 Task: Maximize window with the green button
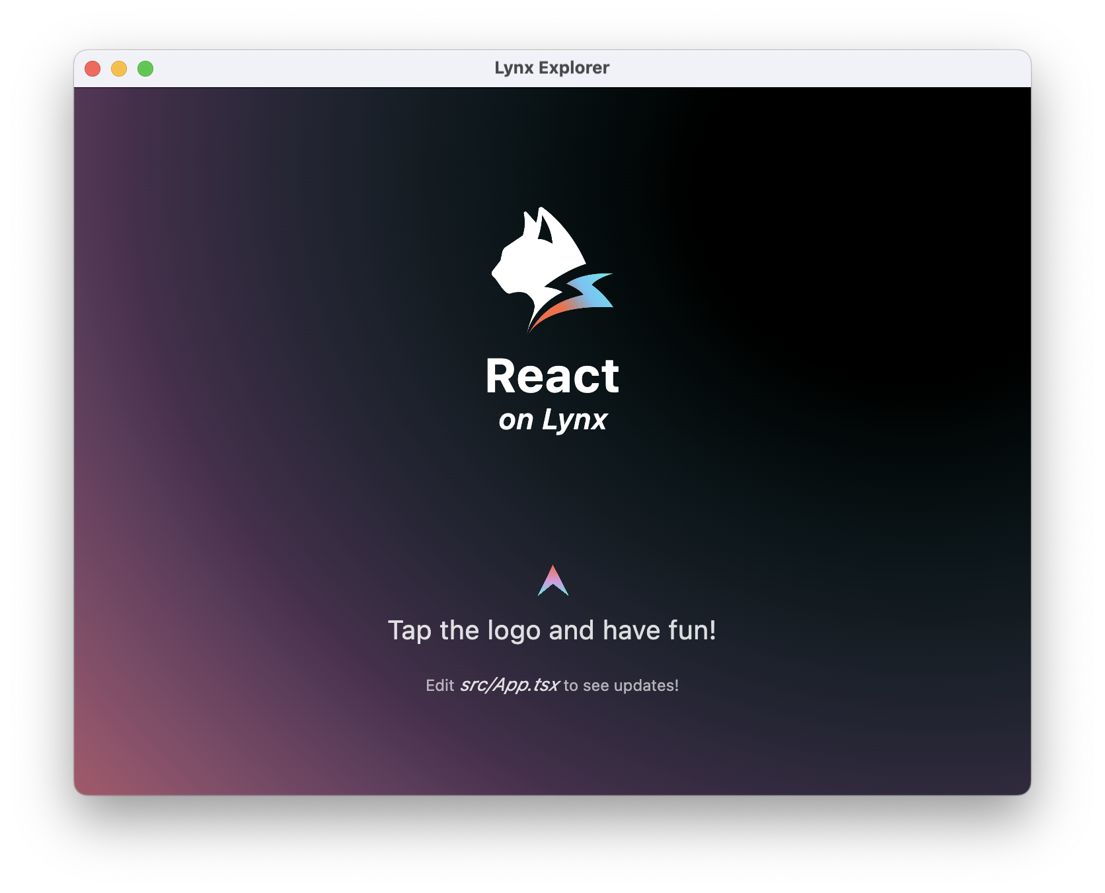pos(145,69)
